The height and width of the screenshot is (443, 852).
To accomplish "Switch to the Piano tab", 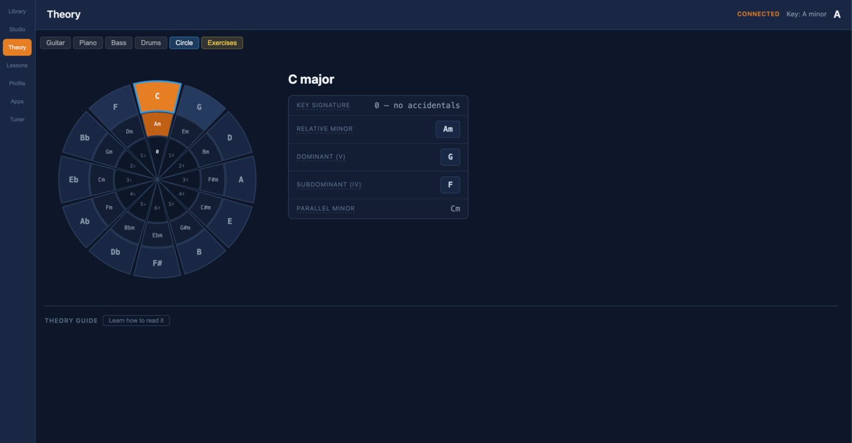I will click(x=88, y=43).
